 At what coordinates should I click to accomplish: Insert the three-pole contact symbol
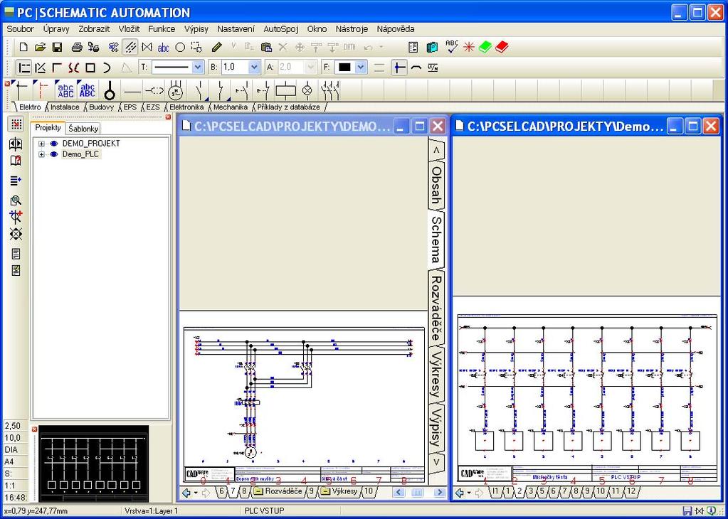329,91
